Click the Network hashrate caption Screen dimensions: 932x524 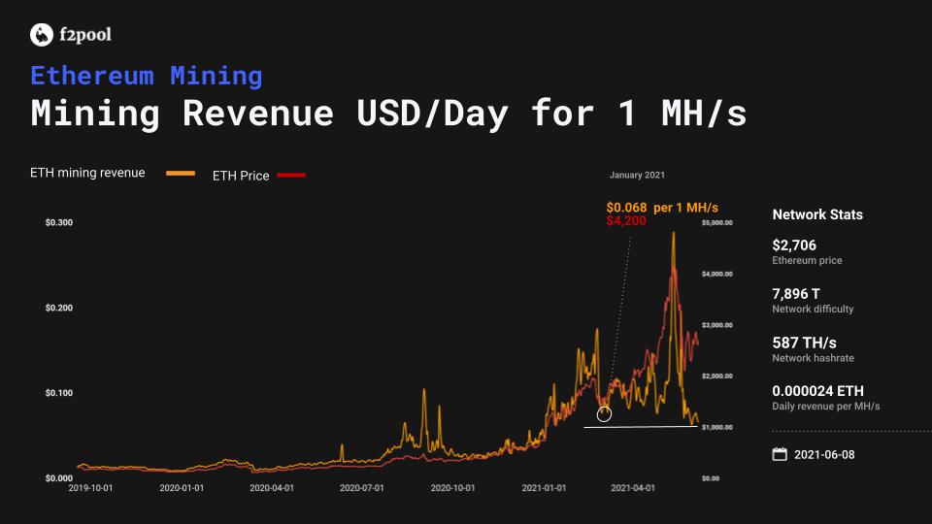813,358
